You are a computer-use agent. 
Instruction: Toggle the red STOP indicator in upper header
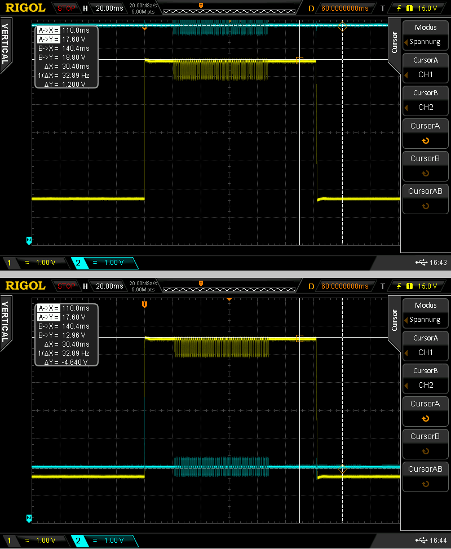click(67, 8)
